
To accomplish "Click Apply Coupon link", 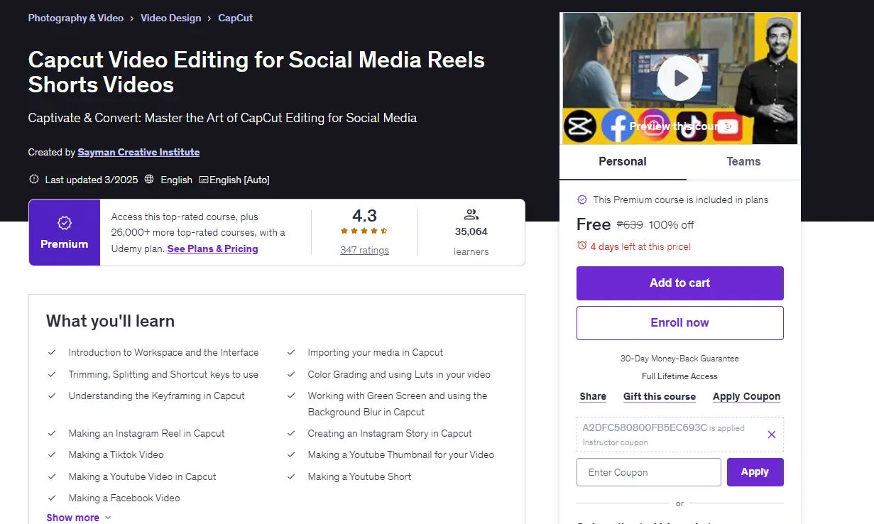I will [746, 396].
